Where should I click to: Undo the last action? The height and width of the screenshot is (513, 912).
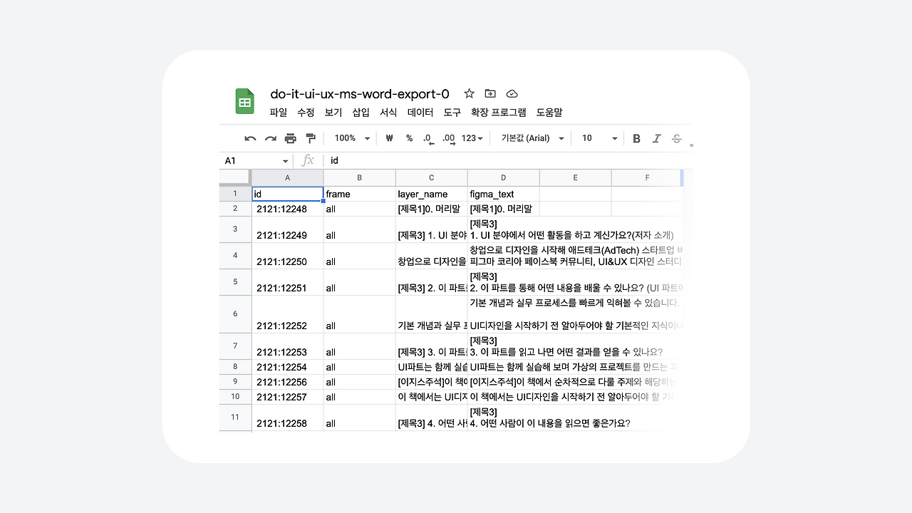250,138
